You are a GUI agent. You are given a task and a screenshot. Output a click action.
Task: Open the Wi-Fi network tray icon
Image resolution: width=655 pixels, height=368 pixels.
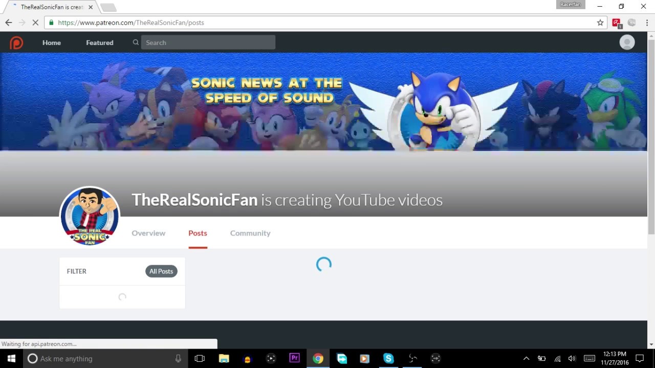pos(557,358)
